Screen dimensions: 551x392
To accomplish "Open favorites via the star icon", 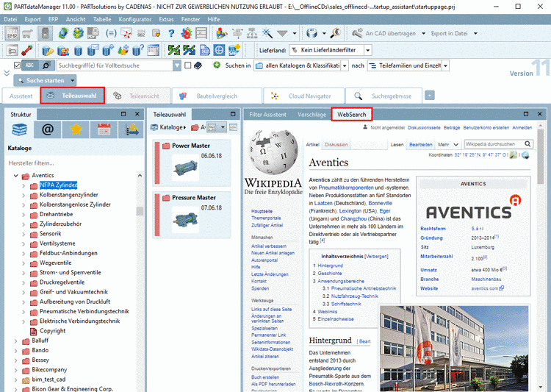I will (76, 130).
